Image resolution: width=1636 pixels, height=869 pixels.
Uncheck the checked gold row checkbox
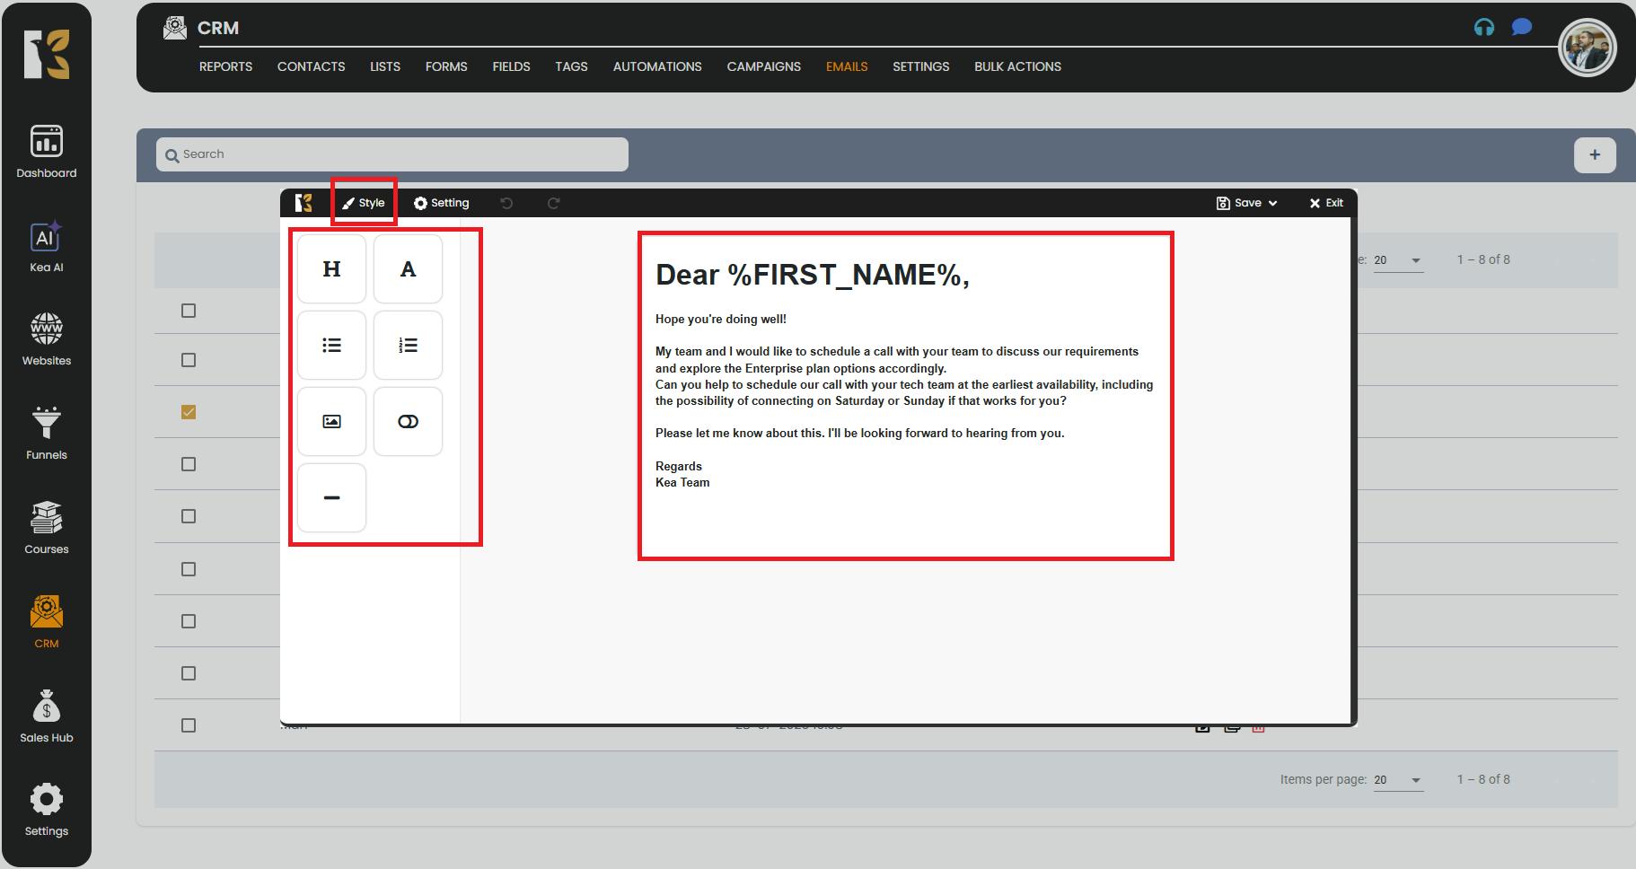[x=189, y=412]
